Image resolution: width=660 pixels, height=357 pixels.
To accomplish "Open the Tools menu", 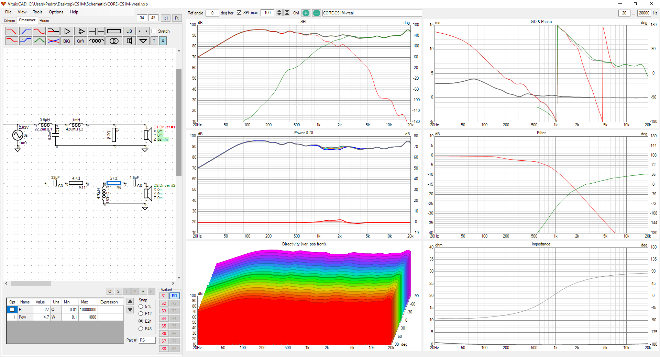I will tap(38, 12).
